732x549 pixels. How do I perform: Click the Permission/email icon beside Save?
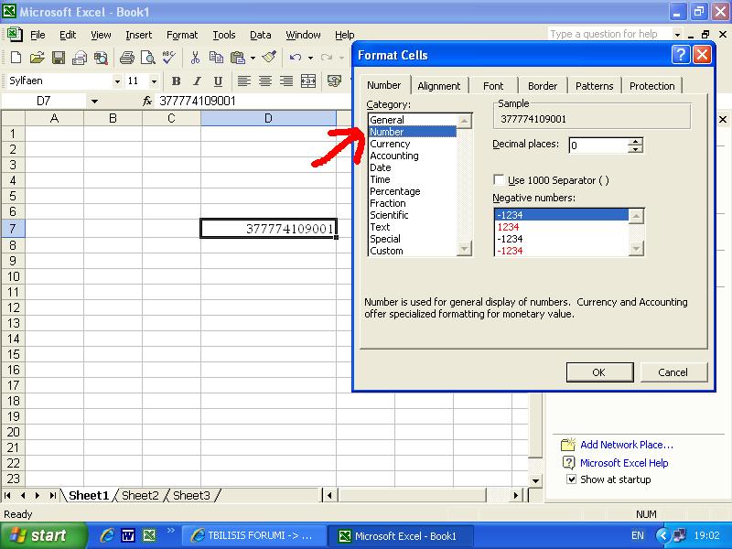(80, 58)
